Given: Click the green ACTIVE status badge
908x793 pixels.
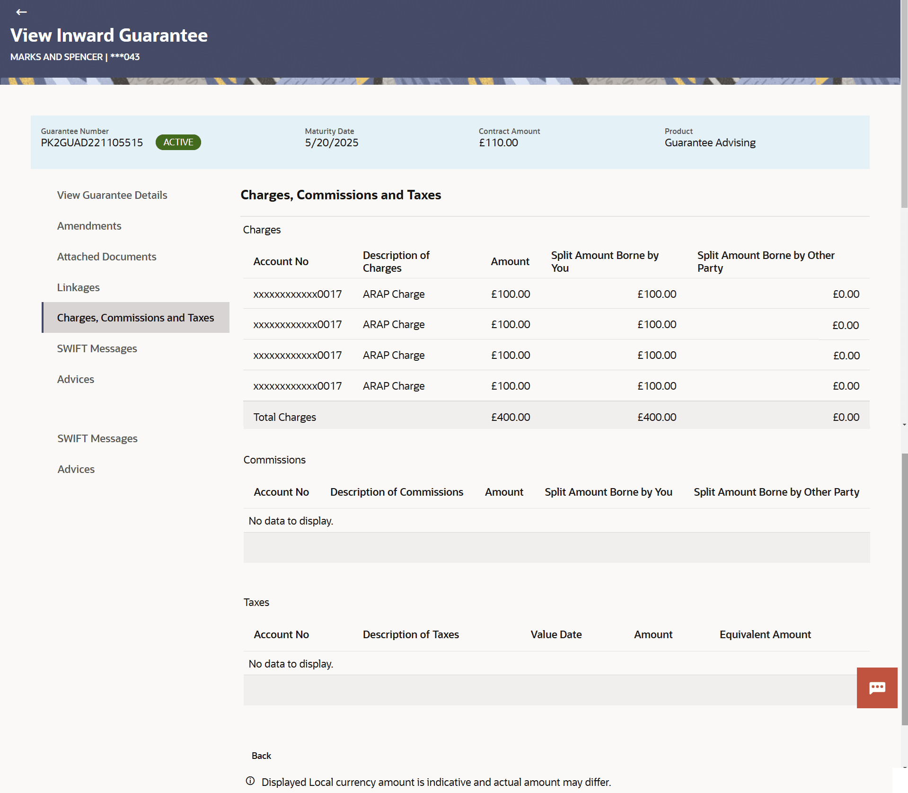Looking at the screenshot, I should pos(178,143).
